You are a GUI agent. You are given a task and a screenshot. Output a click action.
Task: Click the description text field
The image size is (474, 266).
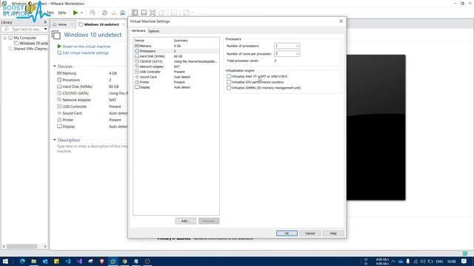coord(92,149)
